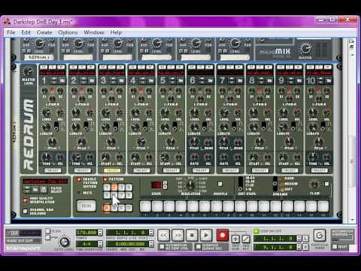This screenshot has height=271, width=361.
Task: Click step button 9 in the sequencer
Action: point(240,206)
